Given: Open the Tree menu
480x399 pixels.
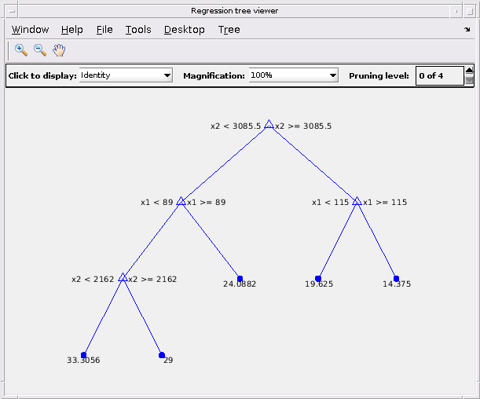Looking at the screenshot, I should (229, 30).
